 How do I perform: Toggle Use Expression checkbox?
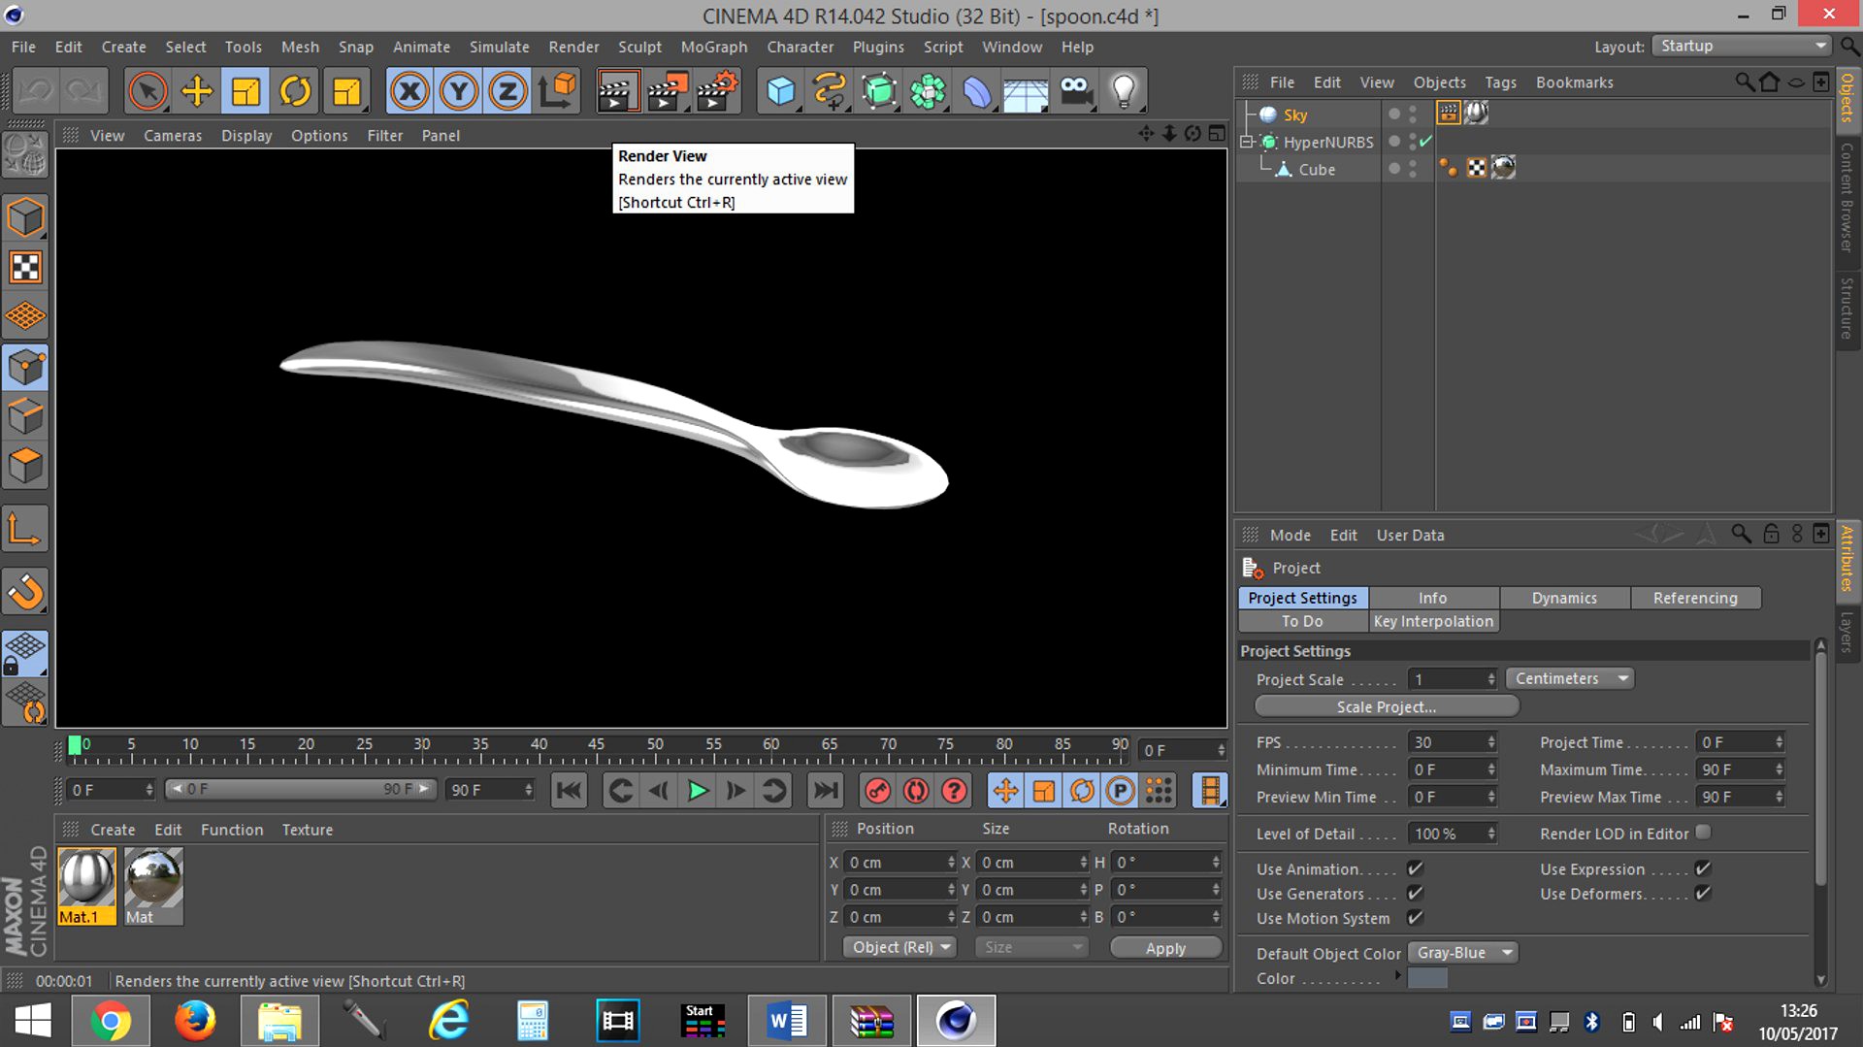pos(1702,868)
